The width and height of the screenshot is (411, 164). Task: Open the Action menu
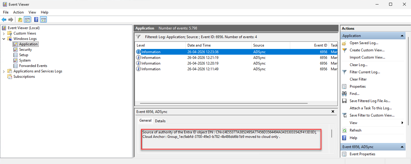[x=18, y=12]
